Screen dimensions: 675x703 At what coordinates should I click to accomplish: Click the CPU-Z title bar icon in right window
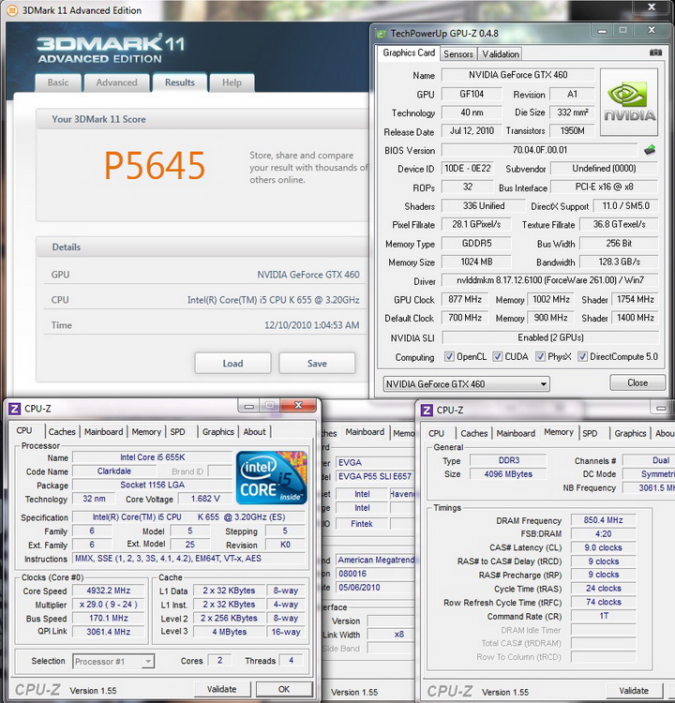click(x=427, y=410)
